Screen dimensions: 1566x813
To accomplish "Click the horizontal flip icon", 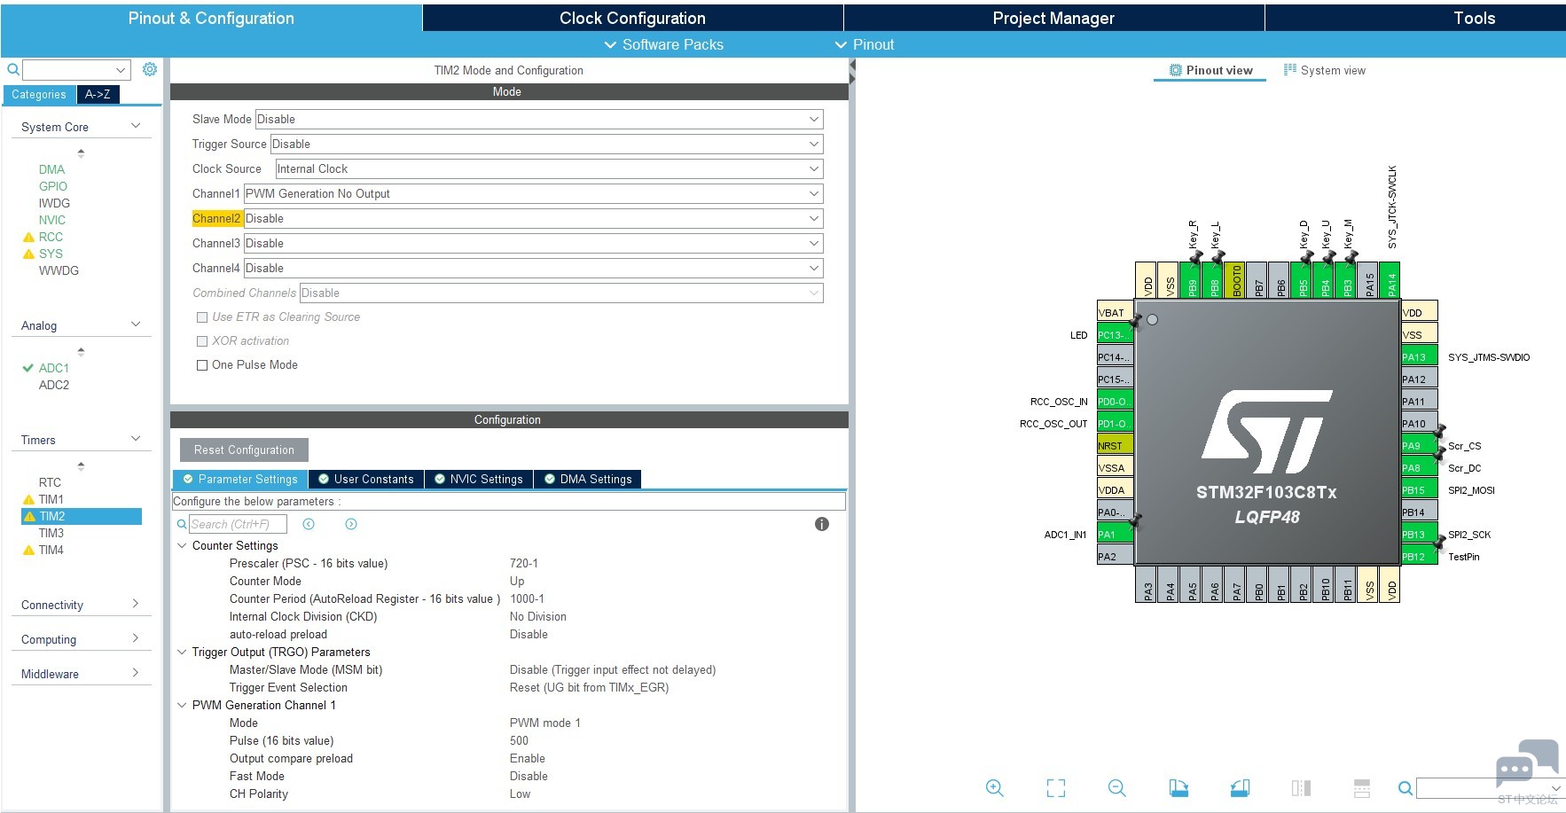I will point(1301,787).
